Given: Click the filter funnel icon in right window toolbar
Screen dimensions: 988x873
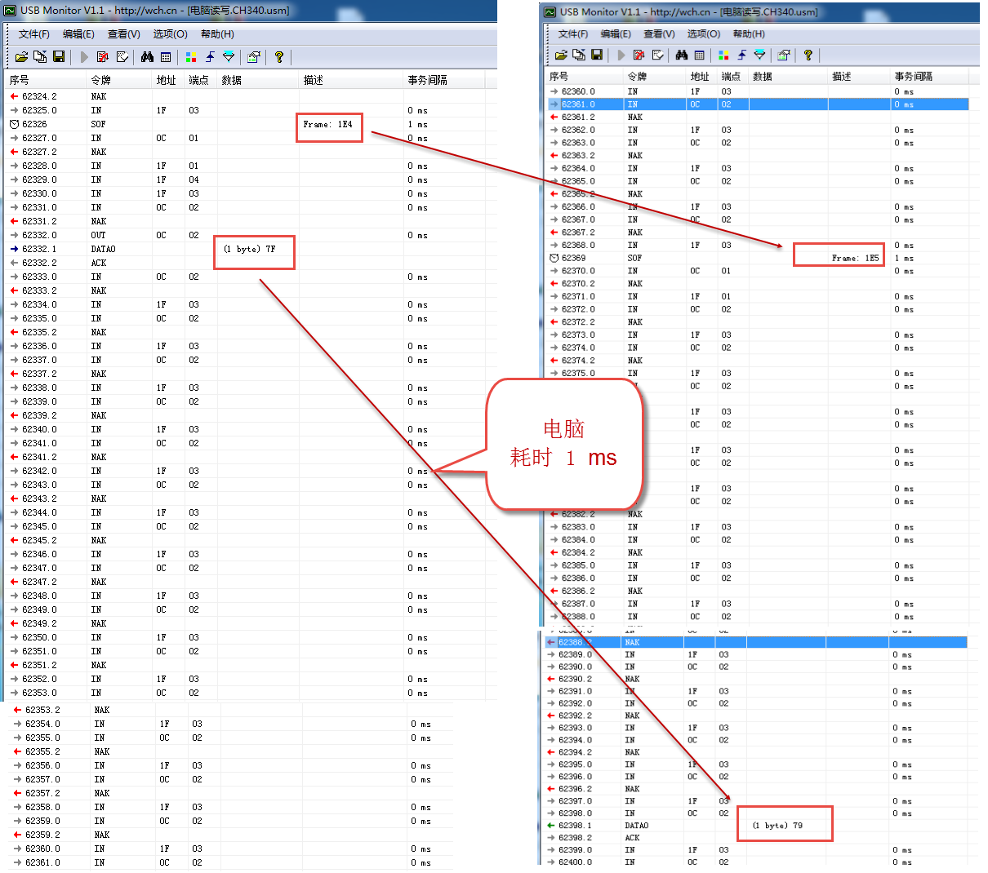Looking at the screenshot, I should point(759,55).
